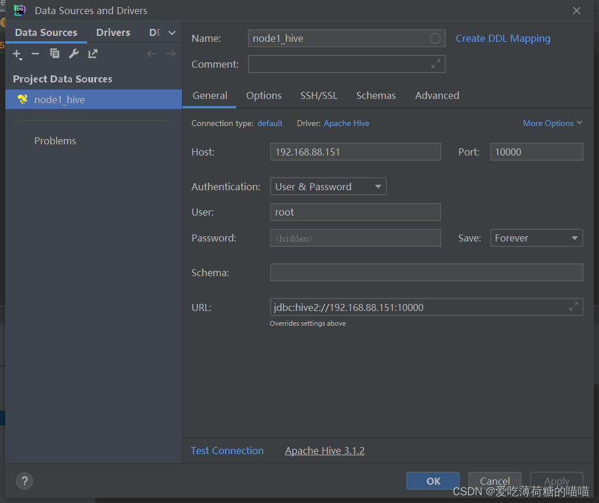The width and height of the screenshot is (599, 503).
Task: Focus the Name input field
Action: pos(346,38)
